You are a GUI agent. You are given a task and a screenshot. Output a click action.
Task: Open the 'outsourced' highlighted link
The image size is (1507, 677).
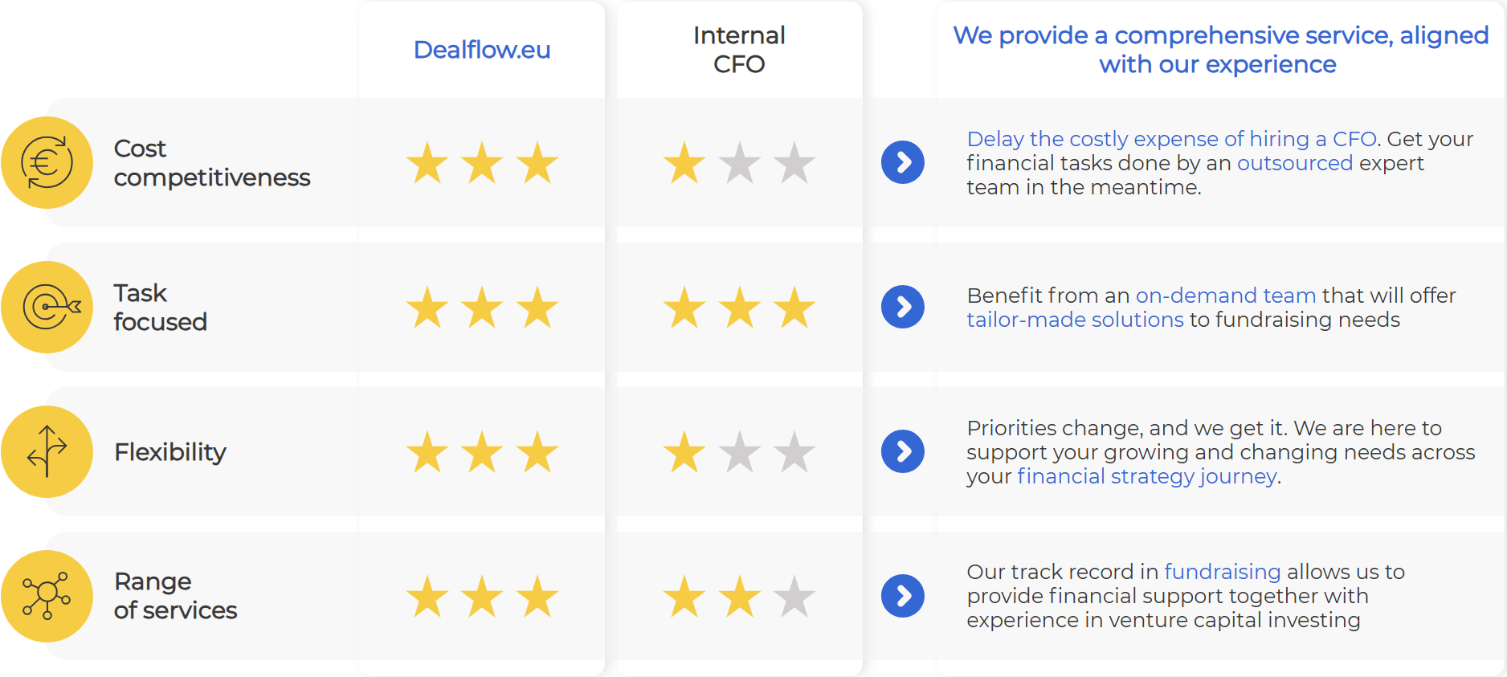click(1295, 163)
